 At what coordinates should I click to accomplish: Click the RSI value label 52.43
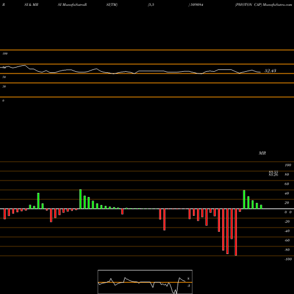[x=270, y=71]
